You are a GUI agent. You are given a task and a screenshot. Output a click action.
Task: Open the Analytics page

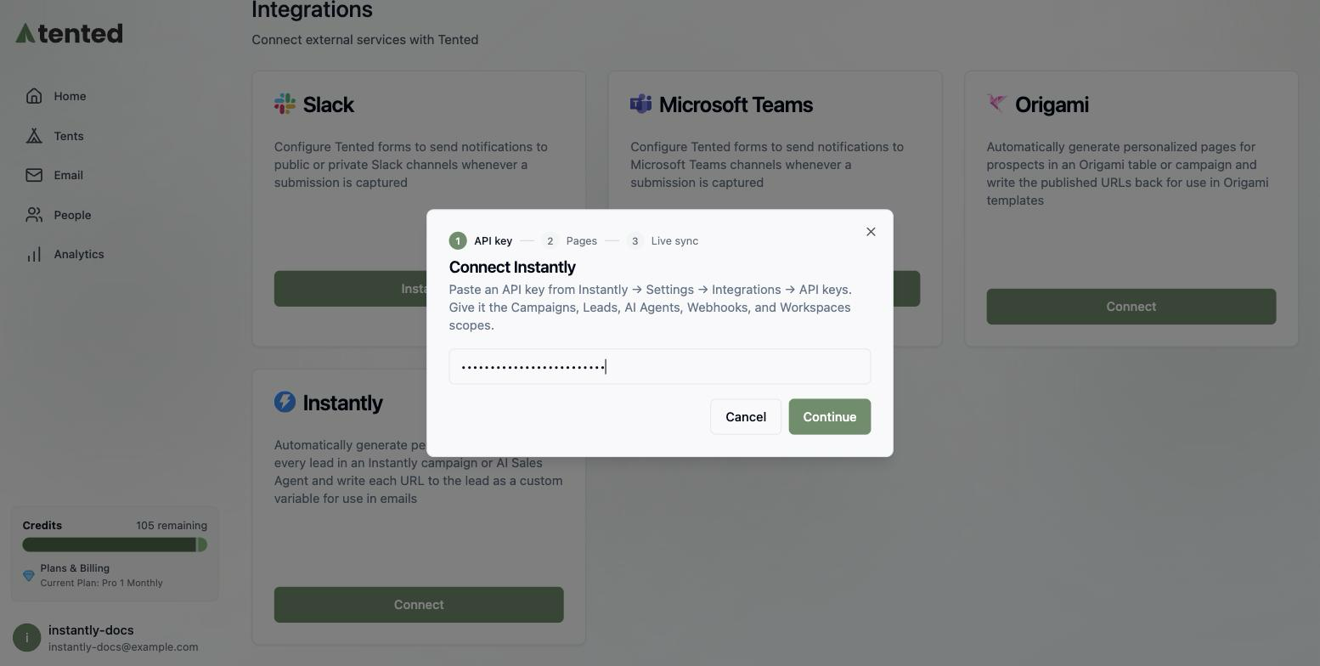[x=79, y=254]
